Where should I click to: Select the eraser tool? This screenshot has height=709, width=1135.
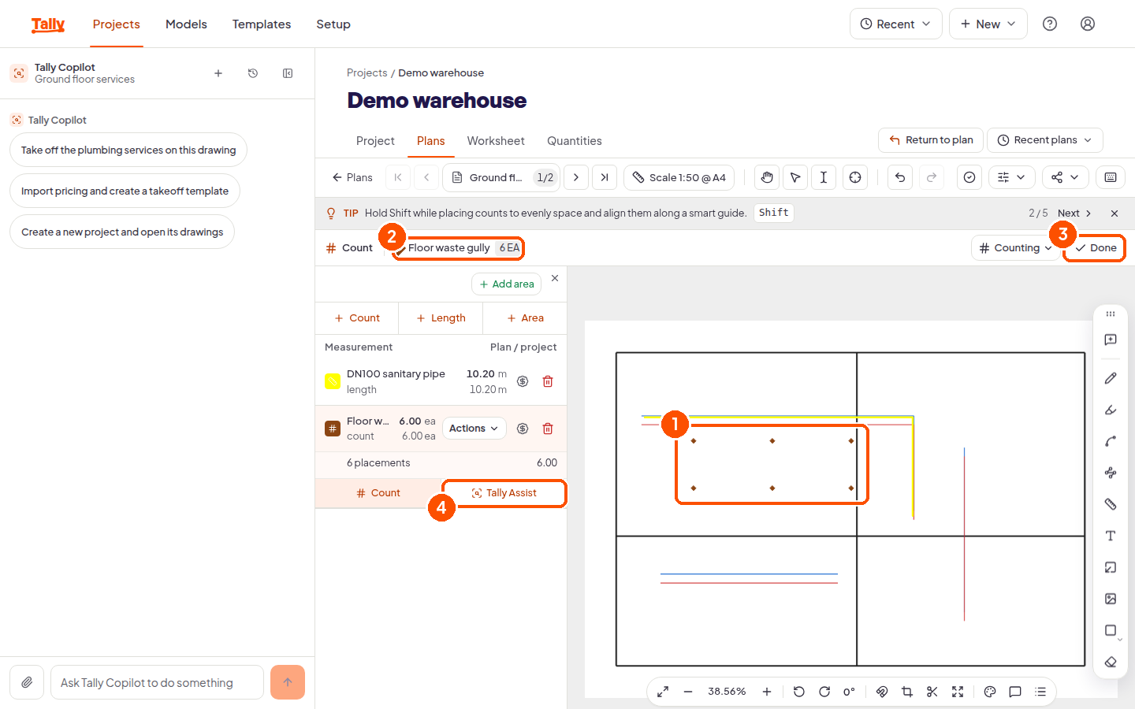tap(1111, 662)
